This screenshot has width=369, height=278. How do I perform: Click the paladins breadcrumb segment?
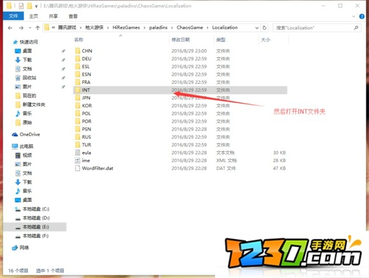tap(158, 27)
